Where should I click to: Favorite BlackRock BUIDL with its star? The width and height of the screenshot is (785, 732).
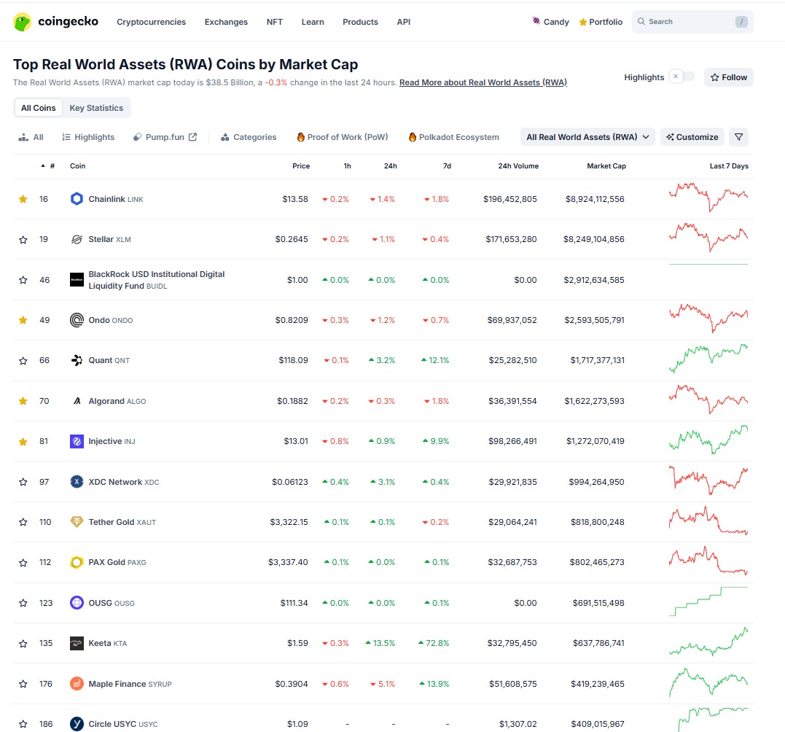pyautogui.click(x=23, y=280)
